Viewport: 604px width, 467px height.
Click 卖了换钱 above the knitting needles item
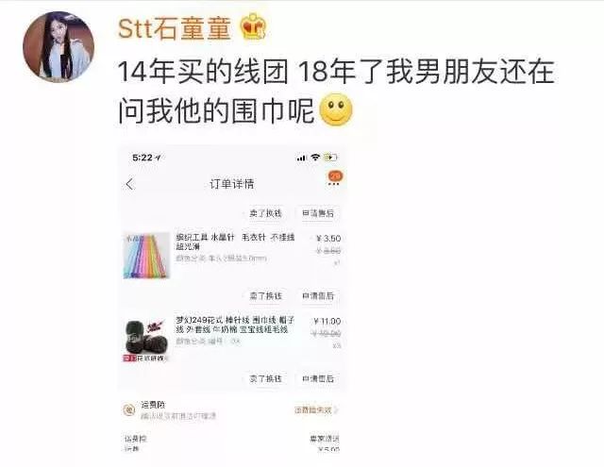265,213
